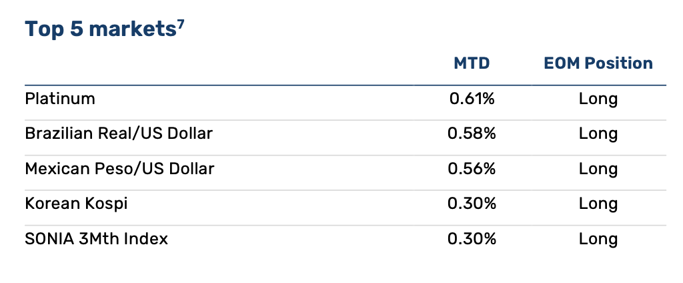Click Mexican Peso's Long position cell
Viewport: 683px width, 283px height.
tap(598, 168)
